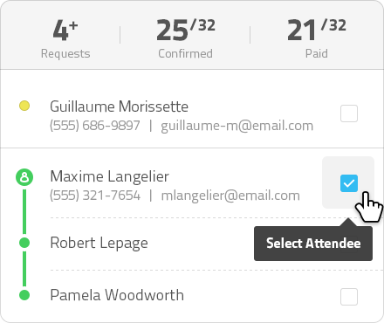Select the Pamela Woodworth name
384x323 pixels.
click(117, 295)
